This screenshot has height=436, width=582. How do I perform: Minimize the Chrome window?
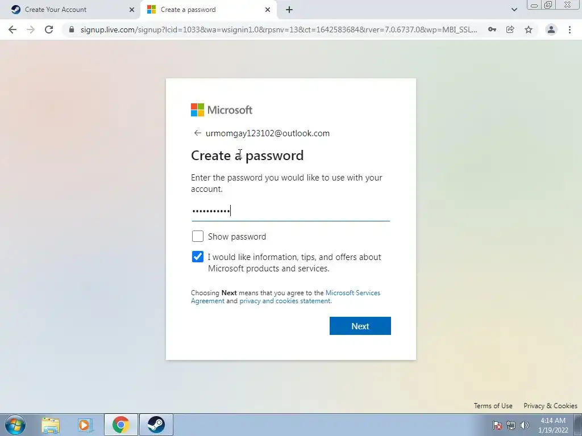tap(534, 5)
